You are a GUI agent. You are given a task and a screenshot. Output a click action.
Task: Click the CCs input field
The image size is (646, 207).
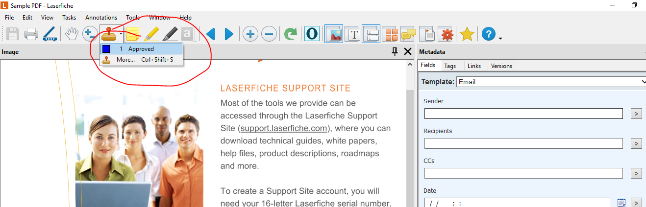pyautogui.click(x=523, y=173)
